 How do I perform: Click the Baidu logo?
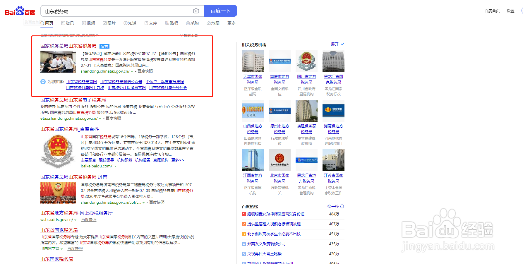point(20,11)
